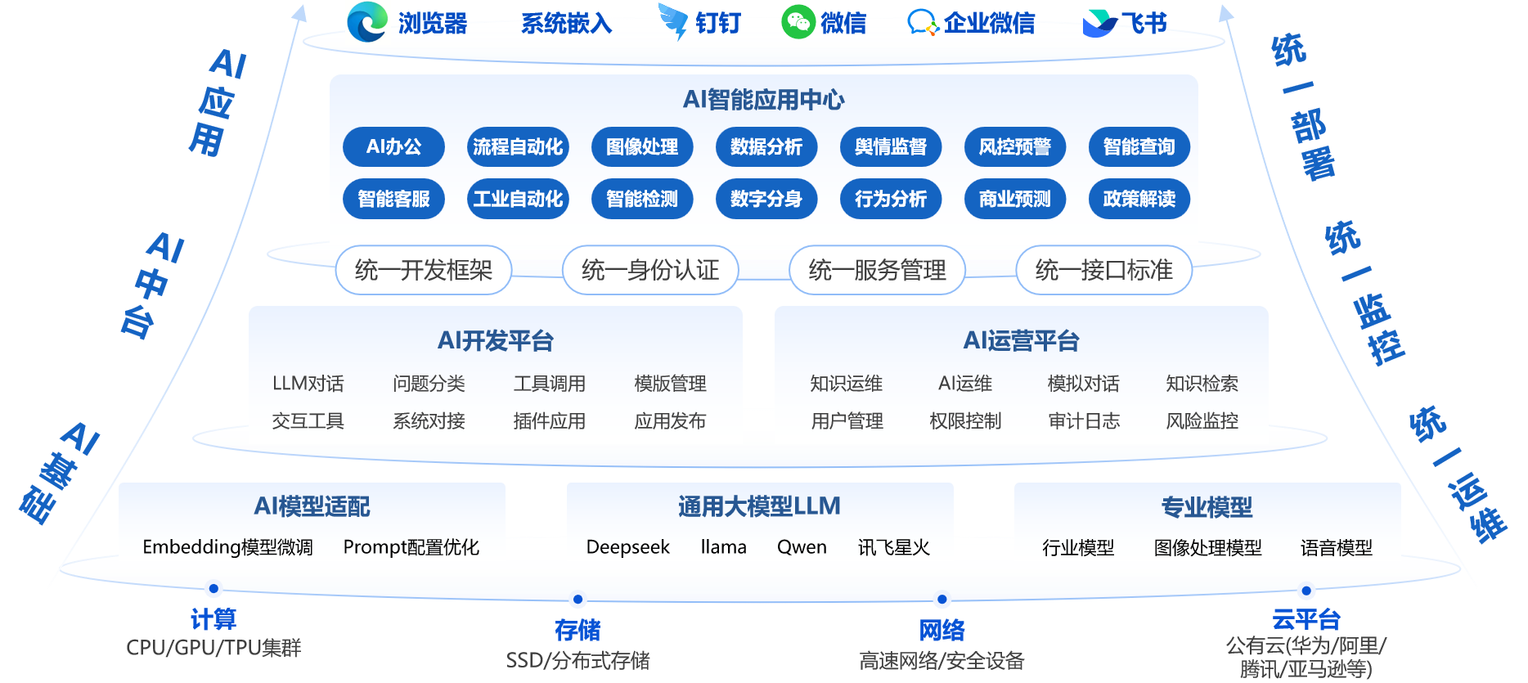The image size is (1528, 683).
Task: Select the AI办公 pill button
Action: pyautogui.click(x=393, y=147)
